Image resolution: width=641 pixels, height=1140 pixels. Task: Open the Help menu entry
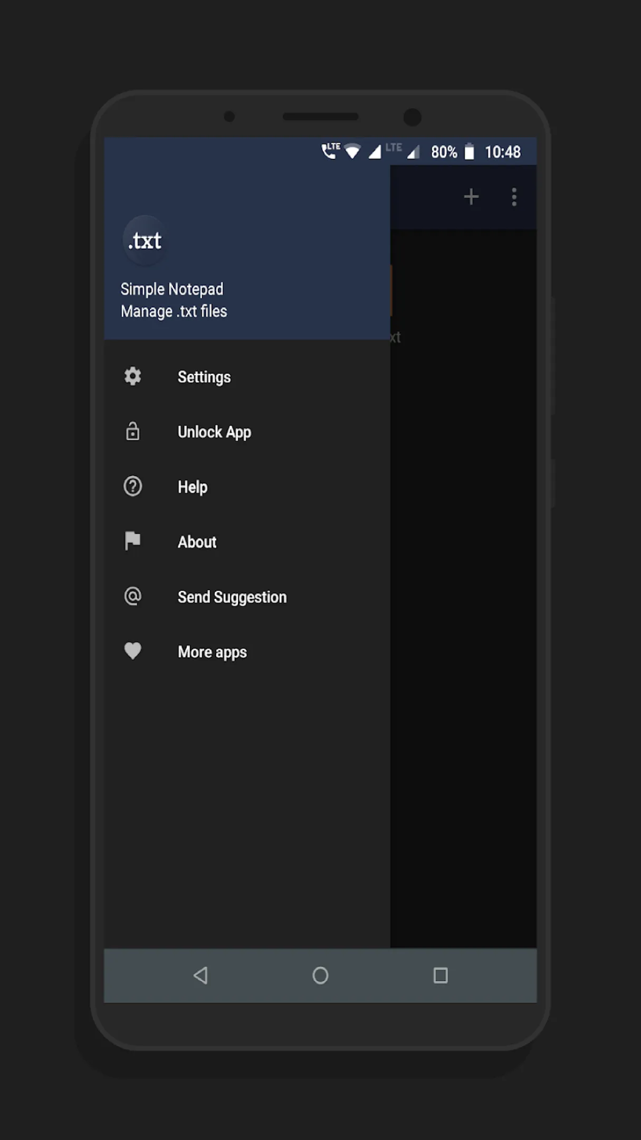tap(247, 487)
